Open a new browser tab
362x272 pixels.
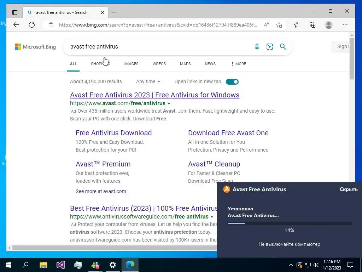tap(114, 12)
